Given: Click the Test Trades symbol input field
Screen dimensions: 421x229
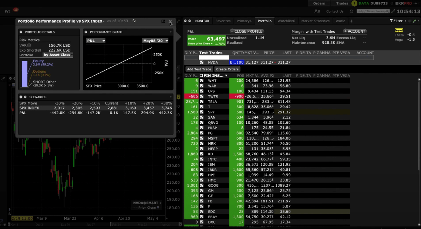Looking at the screenshot, I should pos(214,57).
